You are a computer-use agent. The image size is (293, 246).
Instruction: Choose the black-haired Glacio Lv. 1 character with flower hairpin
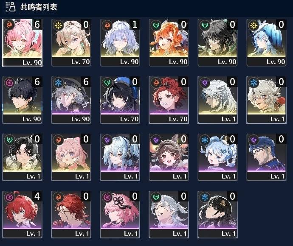[217, 215]
